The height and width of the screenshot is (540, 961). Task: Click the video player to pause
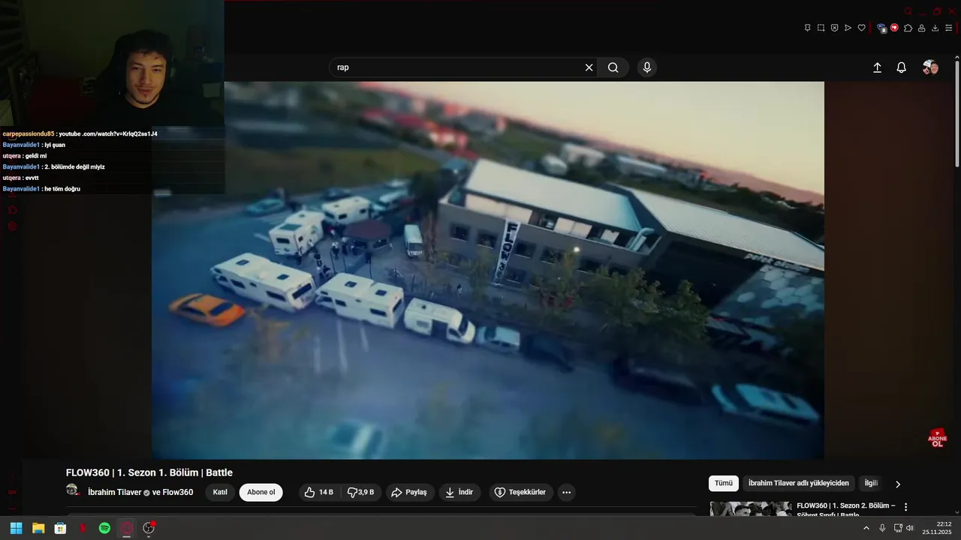point(488,270)
